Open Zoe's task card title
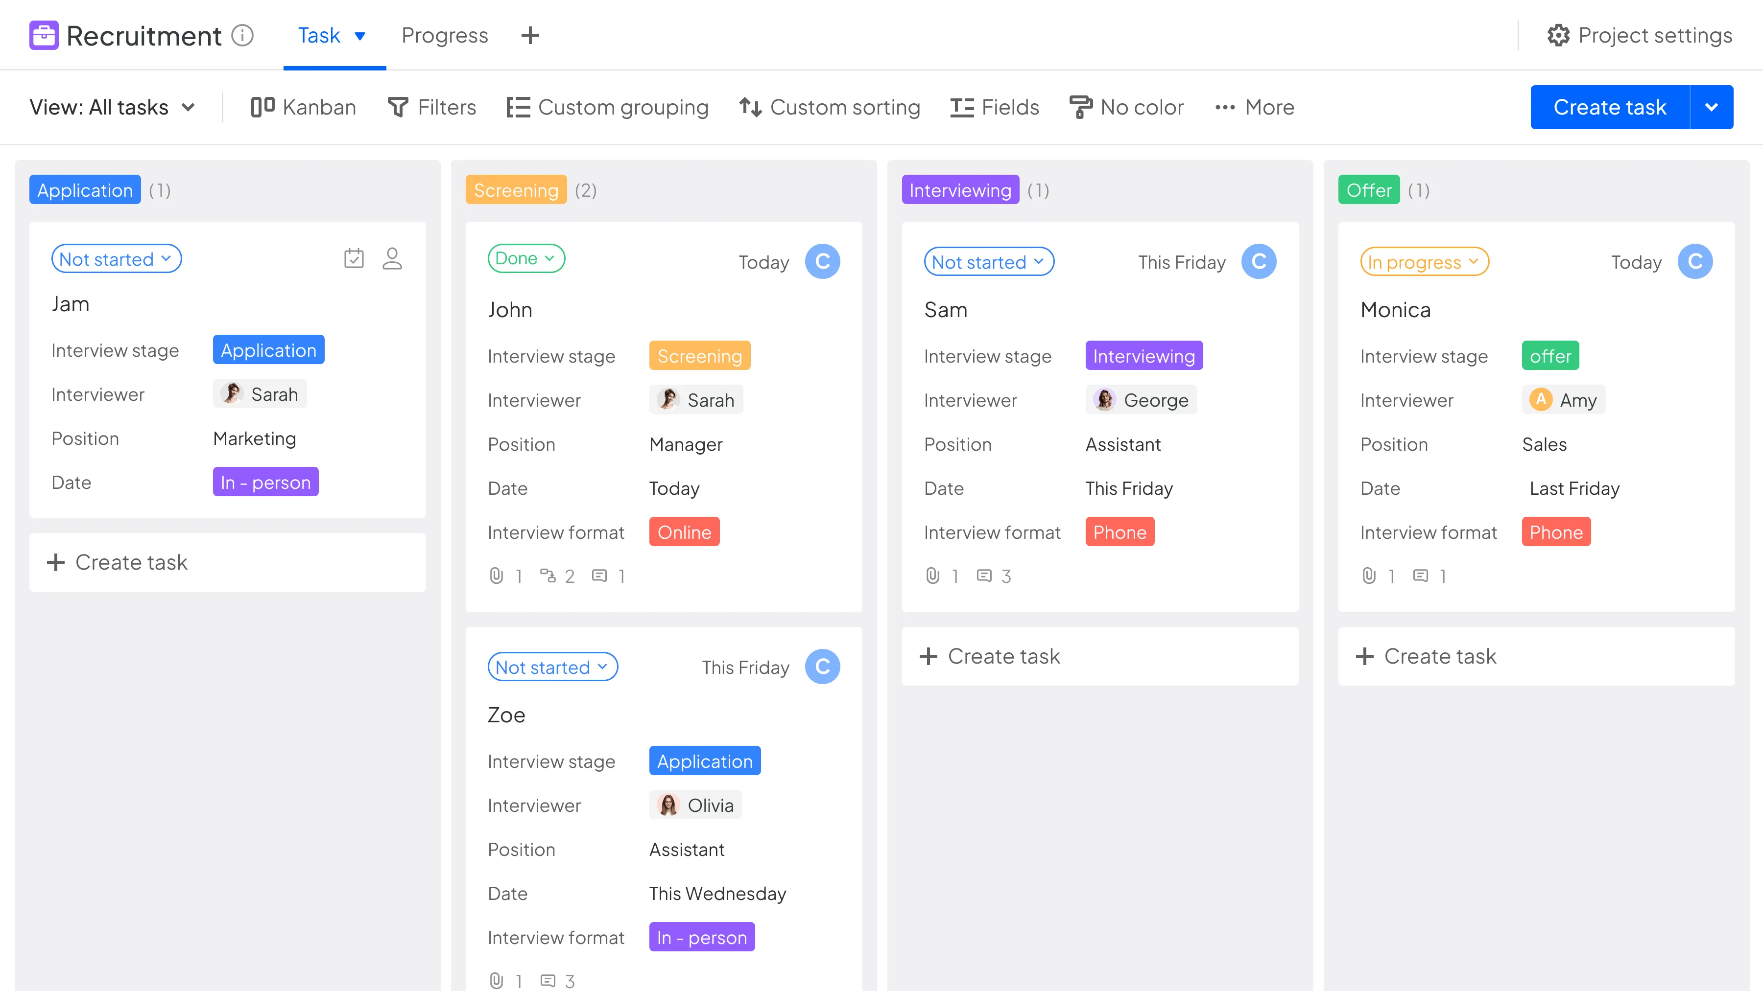Viewport: 1763px width, 991px height. click(506, 714)
